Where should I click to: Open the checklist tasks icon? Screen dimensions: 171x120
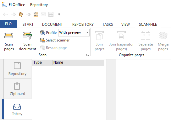(x=36, y=14)
